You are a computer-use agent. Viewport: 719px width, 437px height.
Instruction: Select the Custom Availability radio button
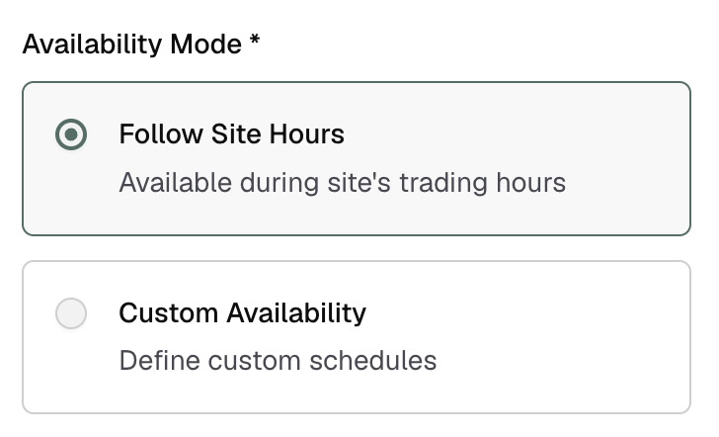coord(71,314)
